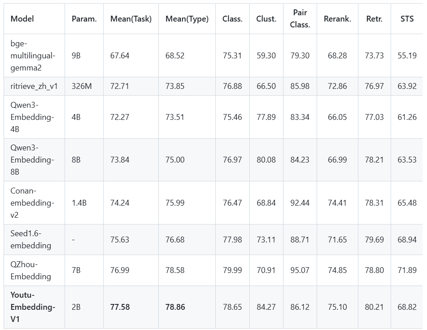Click the Rerank. column header
The height and width of the screenshot is (330, 427).
[x=337, y=19]
